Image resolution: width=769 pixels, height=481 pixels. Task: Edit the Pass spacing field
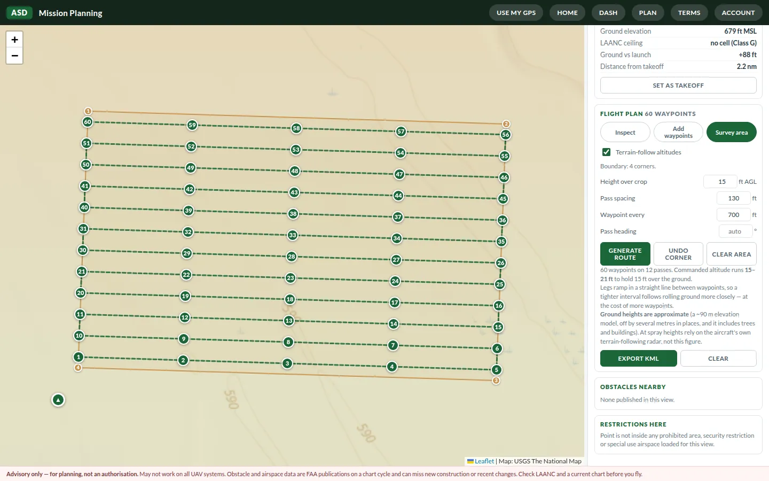coord(734,198)
